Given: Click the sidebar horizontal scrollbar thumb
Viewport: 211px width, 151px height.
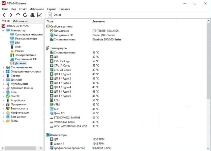Looking at the screenshot, I should pyautogui.click(x=20, y=148).
